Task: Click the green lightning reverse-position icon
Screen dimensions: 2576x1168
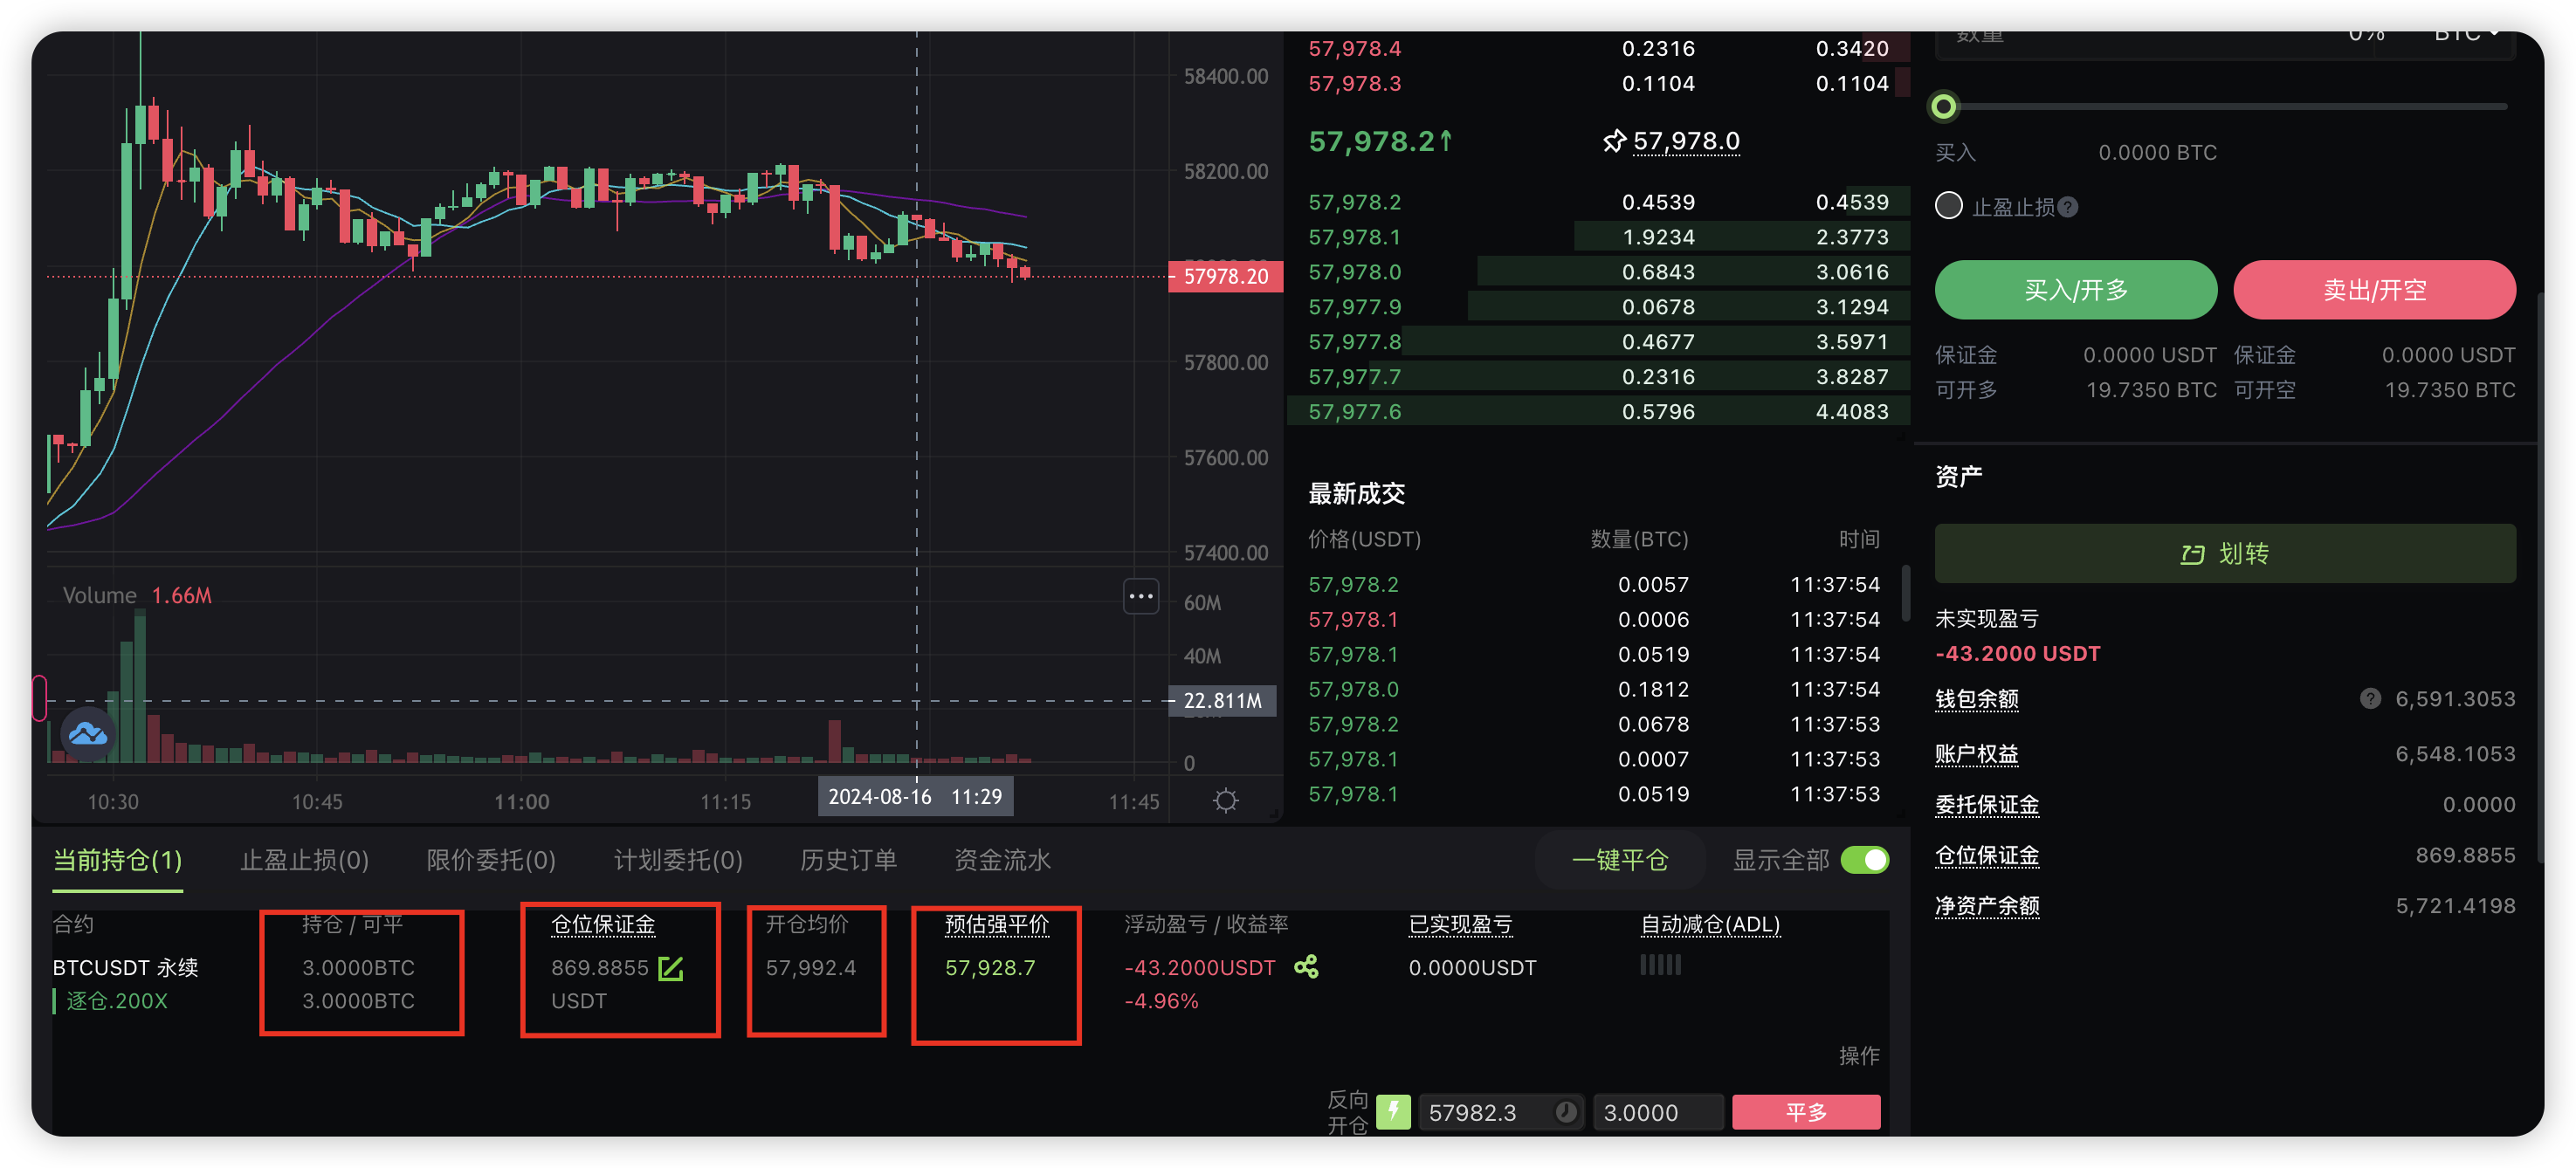Action: 1393,1111
